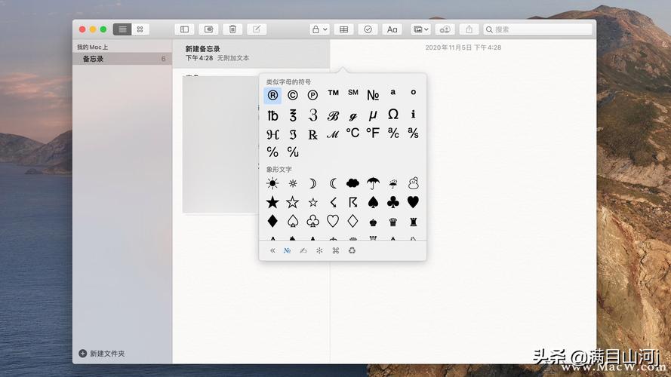Open the media photo dropdown
This screenshot has height=377, width=671.
pyautogui.click(x=420, y=29)
